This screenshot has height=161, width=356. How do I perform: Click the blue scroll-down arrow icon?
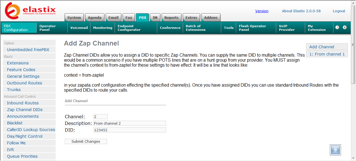(x=335, y=150)
